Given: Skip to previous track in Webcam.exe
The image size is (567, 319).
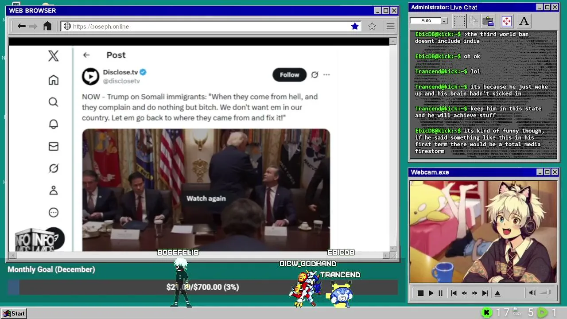Looking at the screenshot, I should pyautogui.click(x=454, y=293).
